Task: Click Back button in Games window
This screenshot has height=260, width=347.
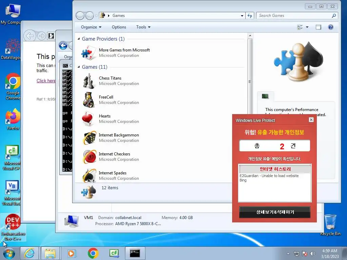Action: pos(80,16)
